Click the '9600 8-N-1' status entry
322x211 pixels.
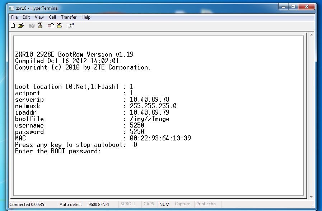pyautogui.click(x=99, y=205)
